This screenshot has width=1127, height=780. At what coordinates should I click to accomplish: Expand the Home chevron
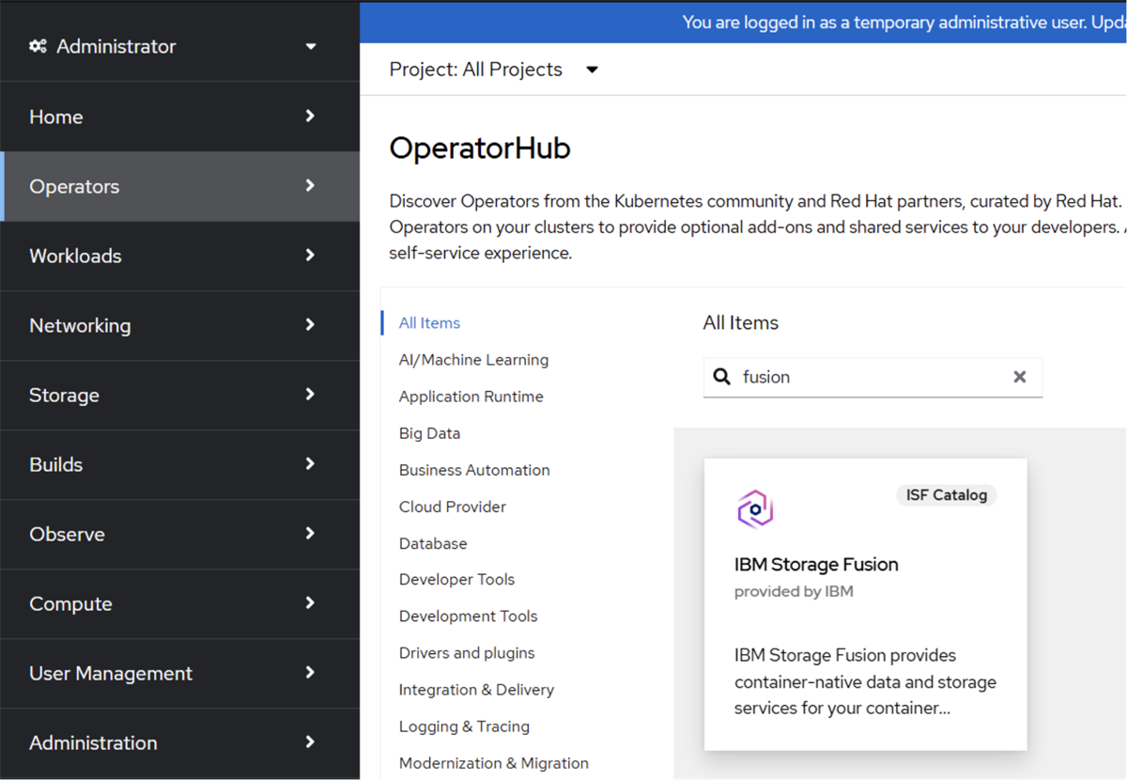(x=310, y=116)
